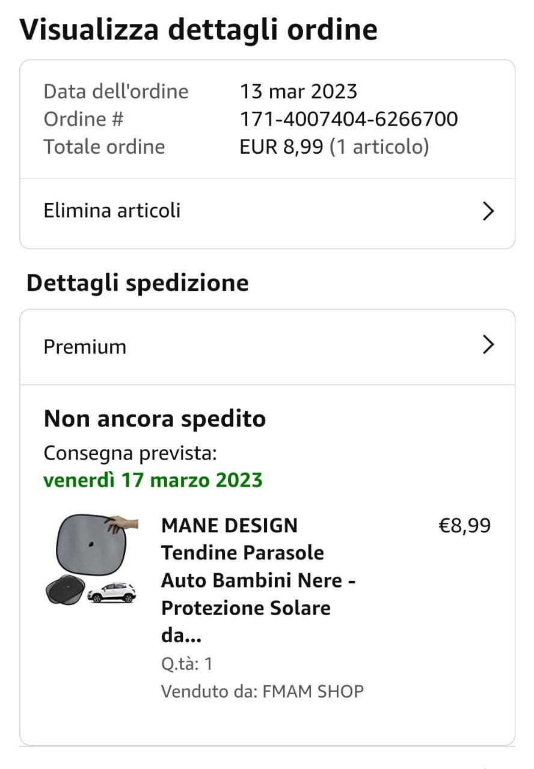The height and width of the screenshot is (769, 534).
Task: Open the car sunshade product thumbnail
Action: tap(91, 559)
